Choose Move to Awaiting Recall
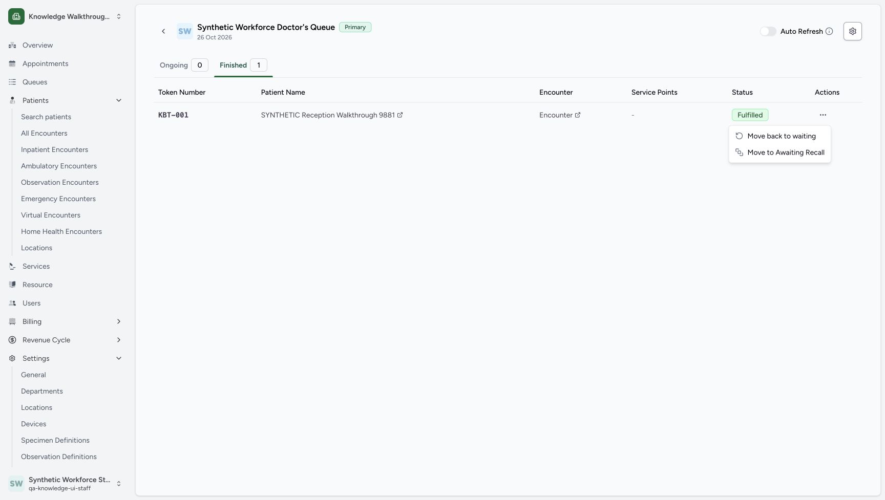 click(780, 153)
